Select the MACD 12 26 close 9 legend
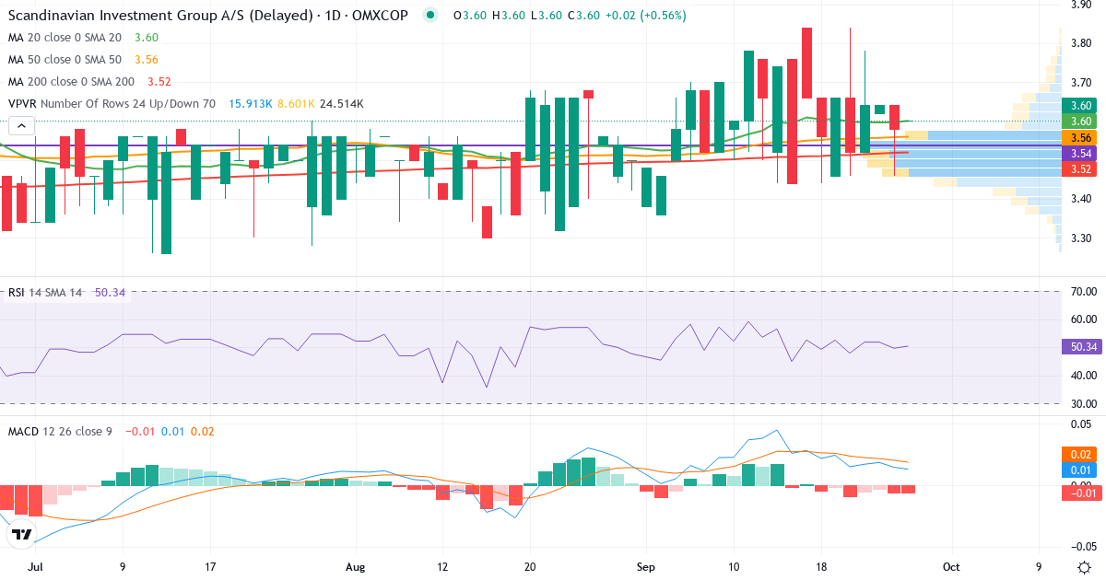 click(60, 431)
